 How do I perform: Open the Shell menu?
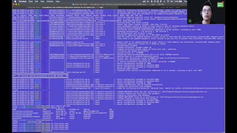pyautogui.click(x=30, y=1)
